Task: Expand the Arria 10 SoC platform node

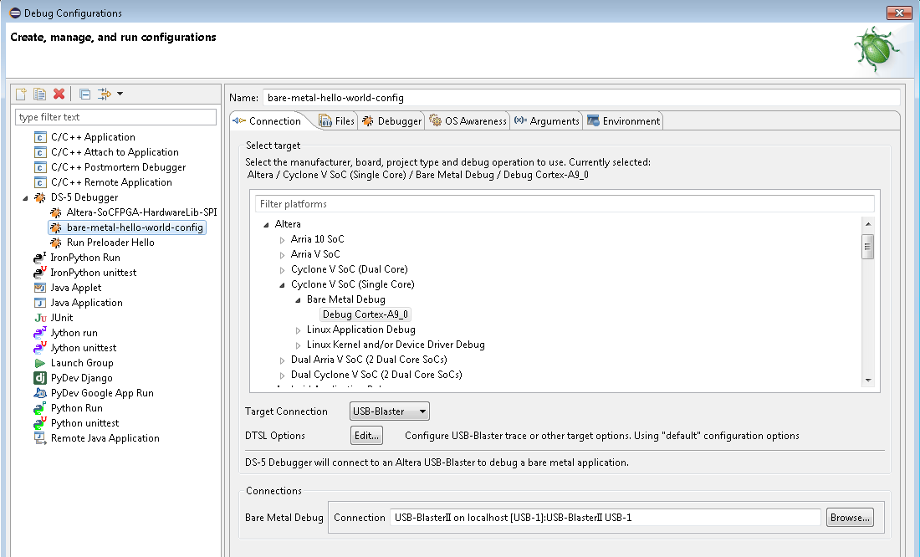Action: tap(282, 240)
